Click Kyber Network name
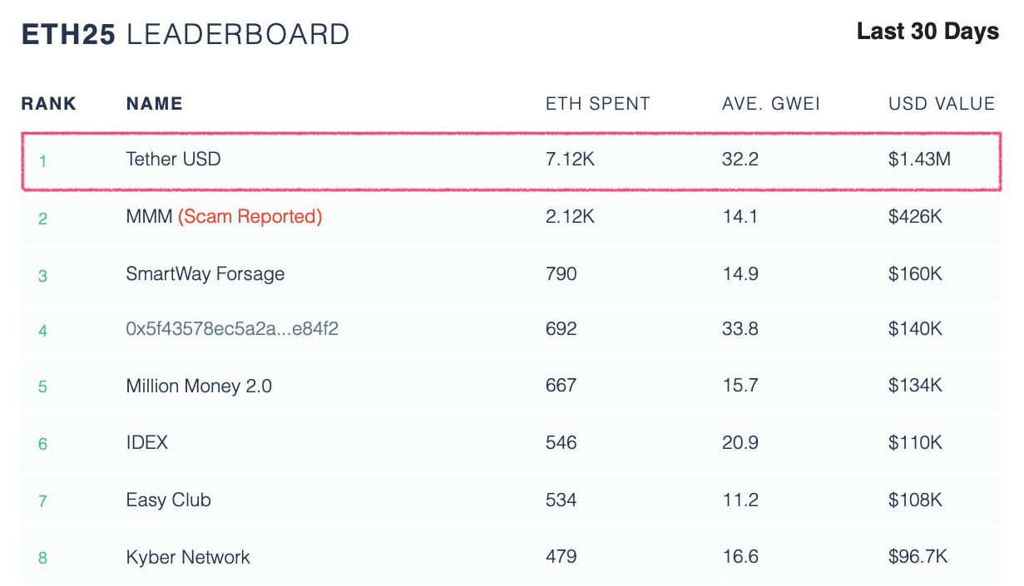Image resolution: width=1024 pixels, height=586 pixels. point(188,557)
